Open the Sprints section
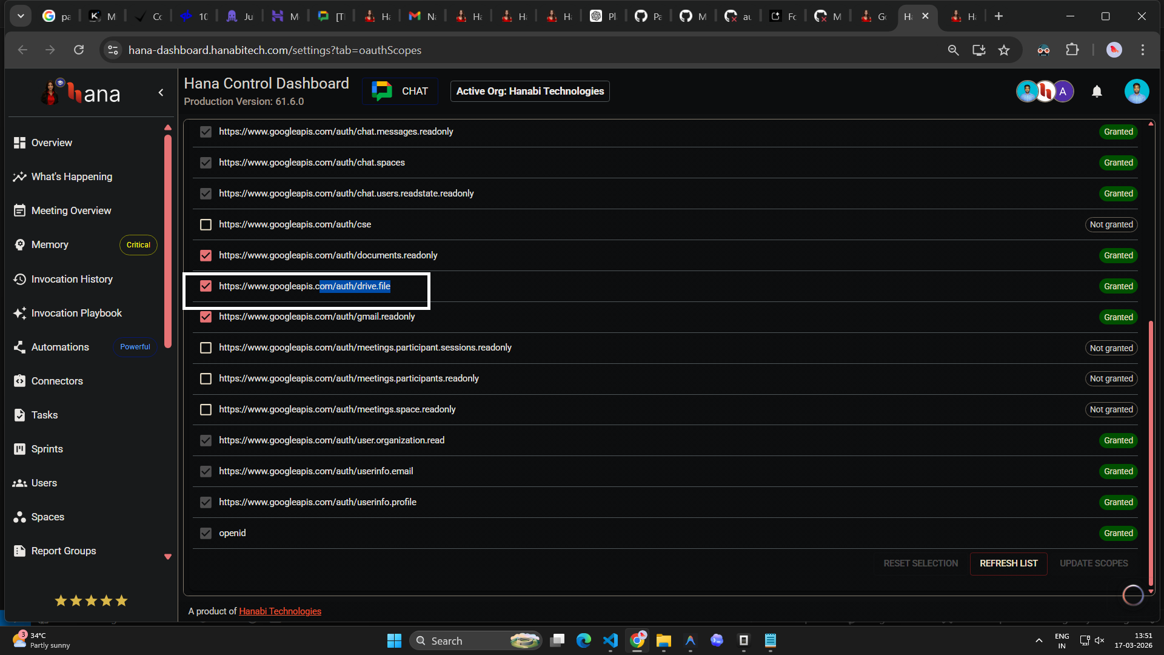 47,449
